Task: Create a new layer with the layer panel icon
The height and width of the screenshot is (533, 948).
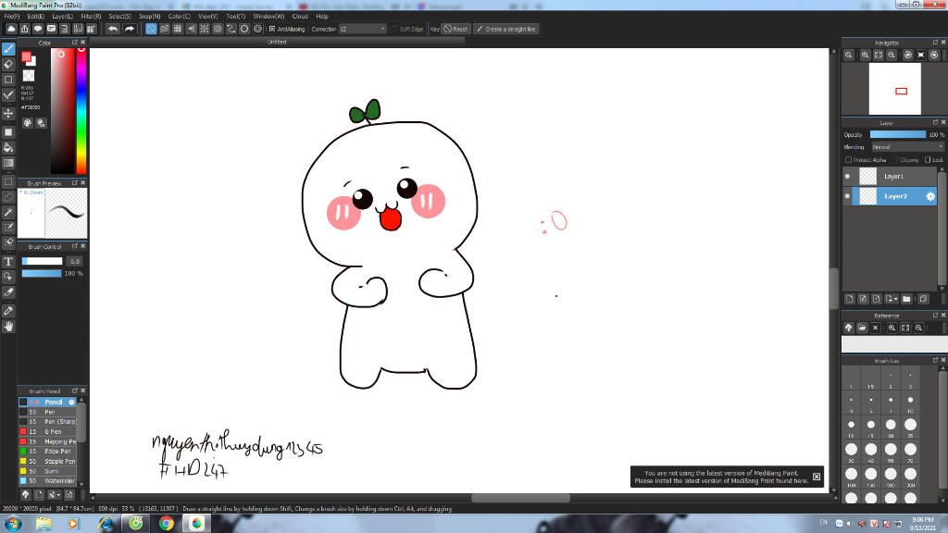Action: [850, 299]
